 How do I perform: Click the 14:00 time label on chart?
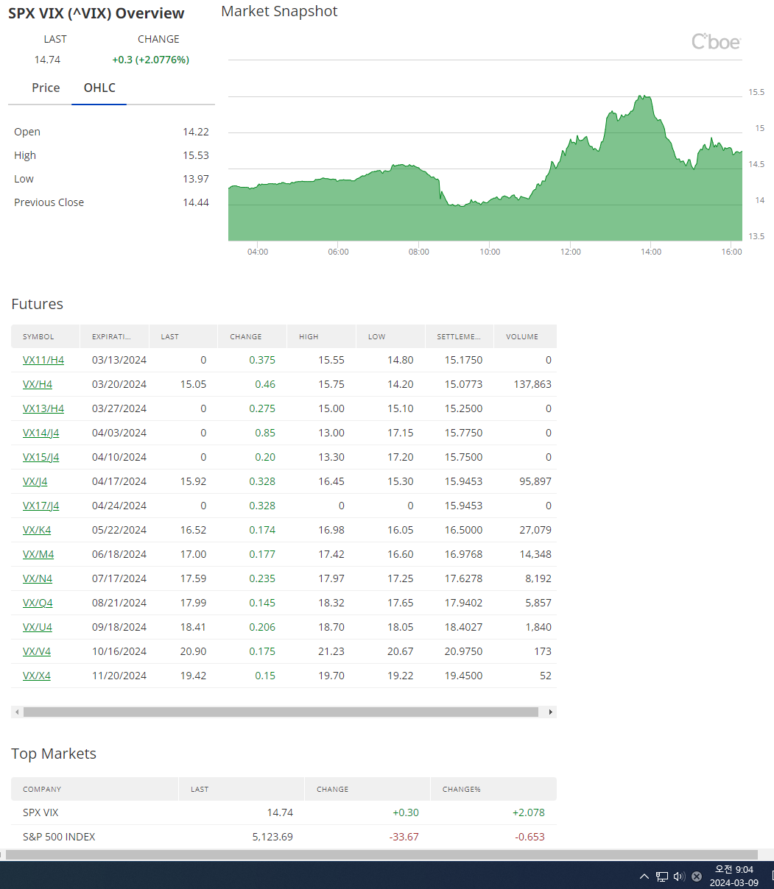pyautogui.click(x=651, y=252)
